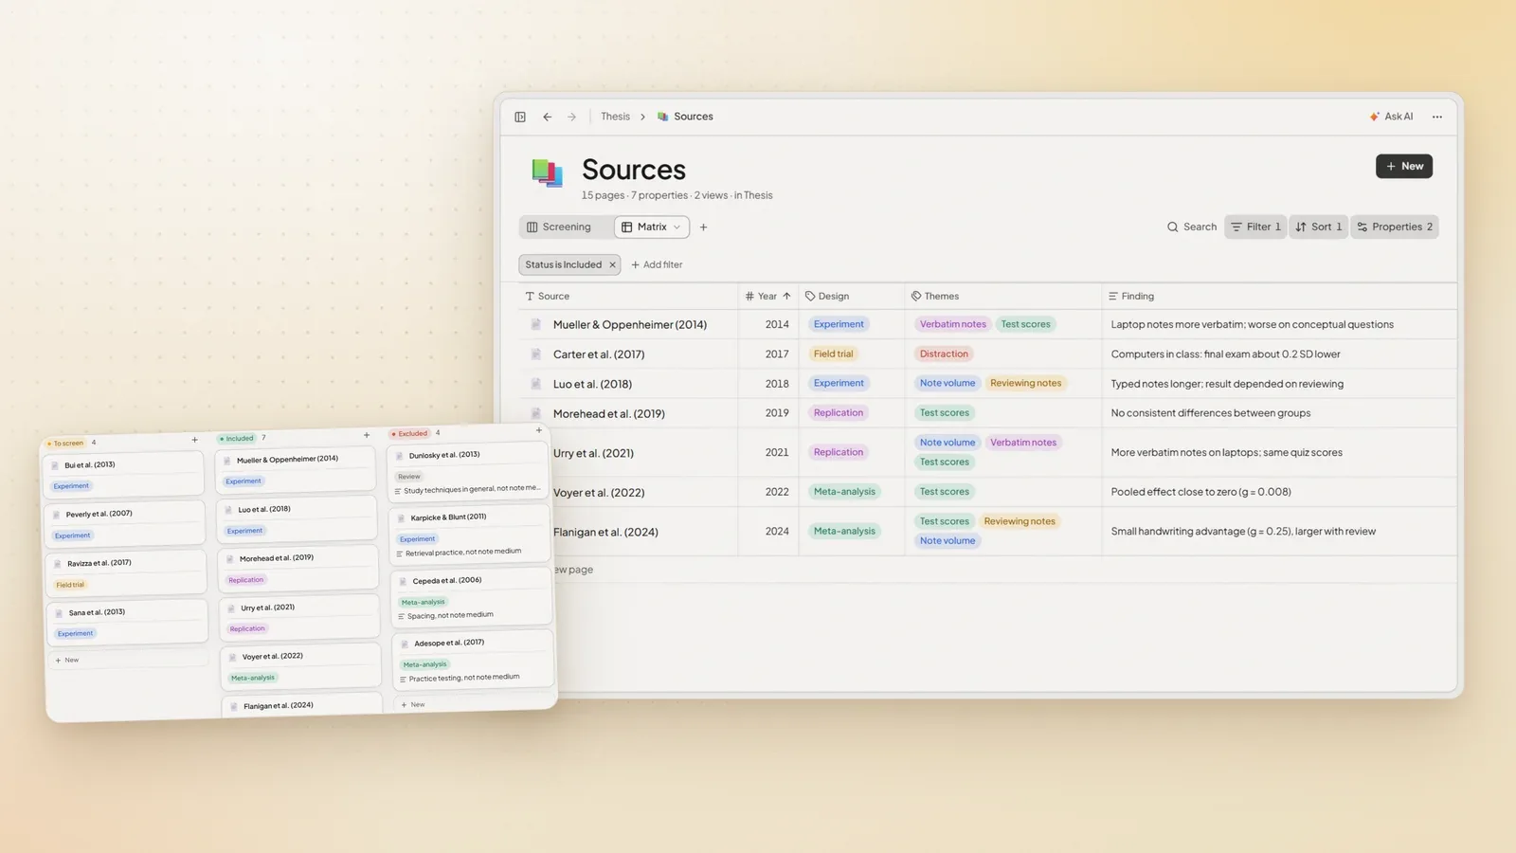Open the Filter menu
The height and width of the screenshot is (853, 1516).
point(1255,227)
